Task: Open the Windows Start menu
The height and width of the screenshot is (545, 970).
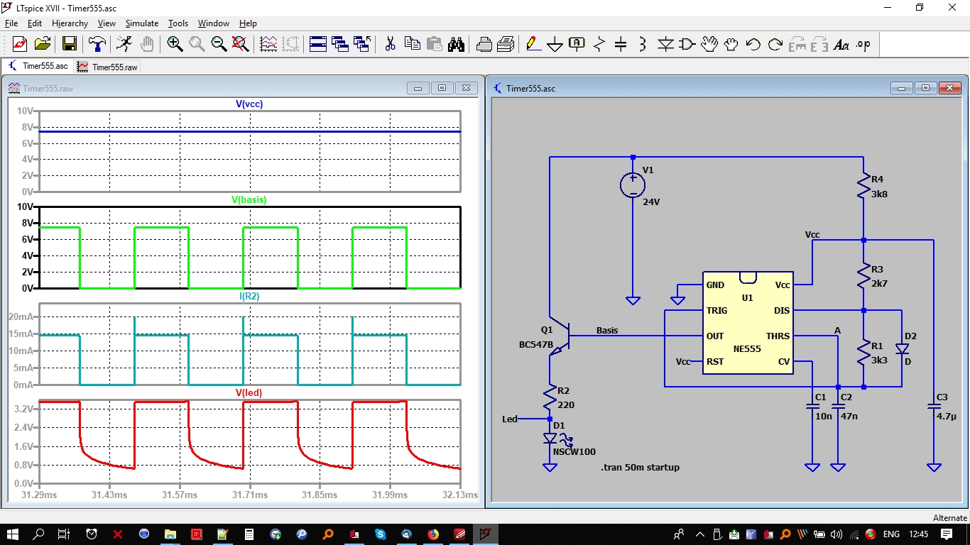Action: point(13,534)
